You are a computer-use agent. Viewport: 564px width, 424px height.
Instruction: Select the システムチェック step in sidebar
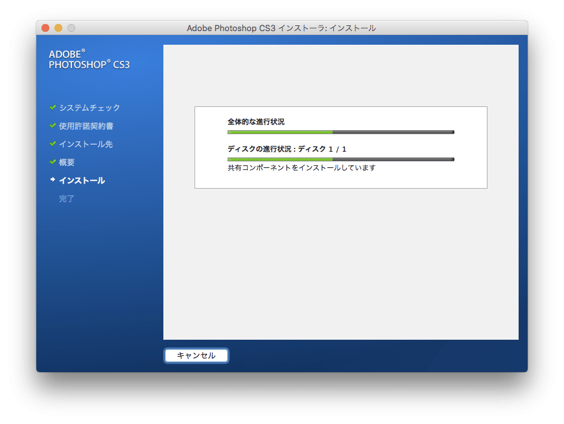tap(88, 108)
